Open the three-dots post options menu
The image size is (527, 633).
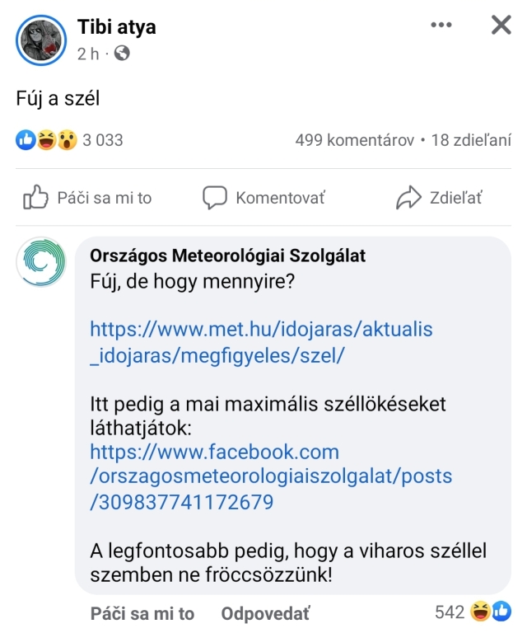[441, 25]
